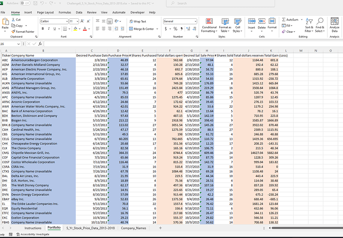
Task: Click the Decrease Indent icon
Action: click(x=116, y=29)
